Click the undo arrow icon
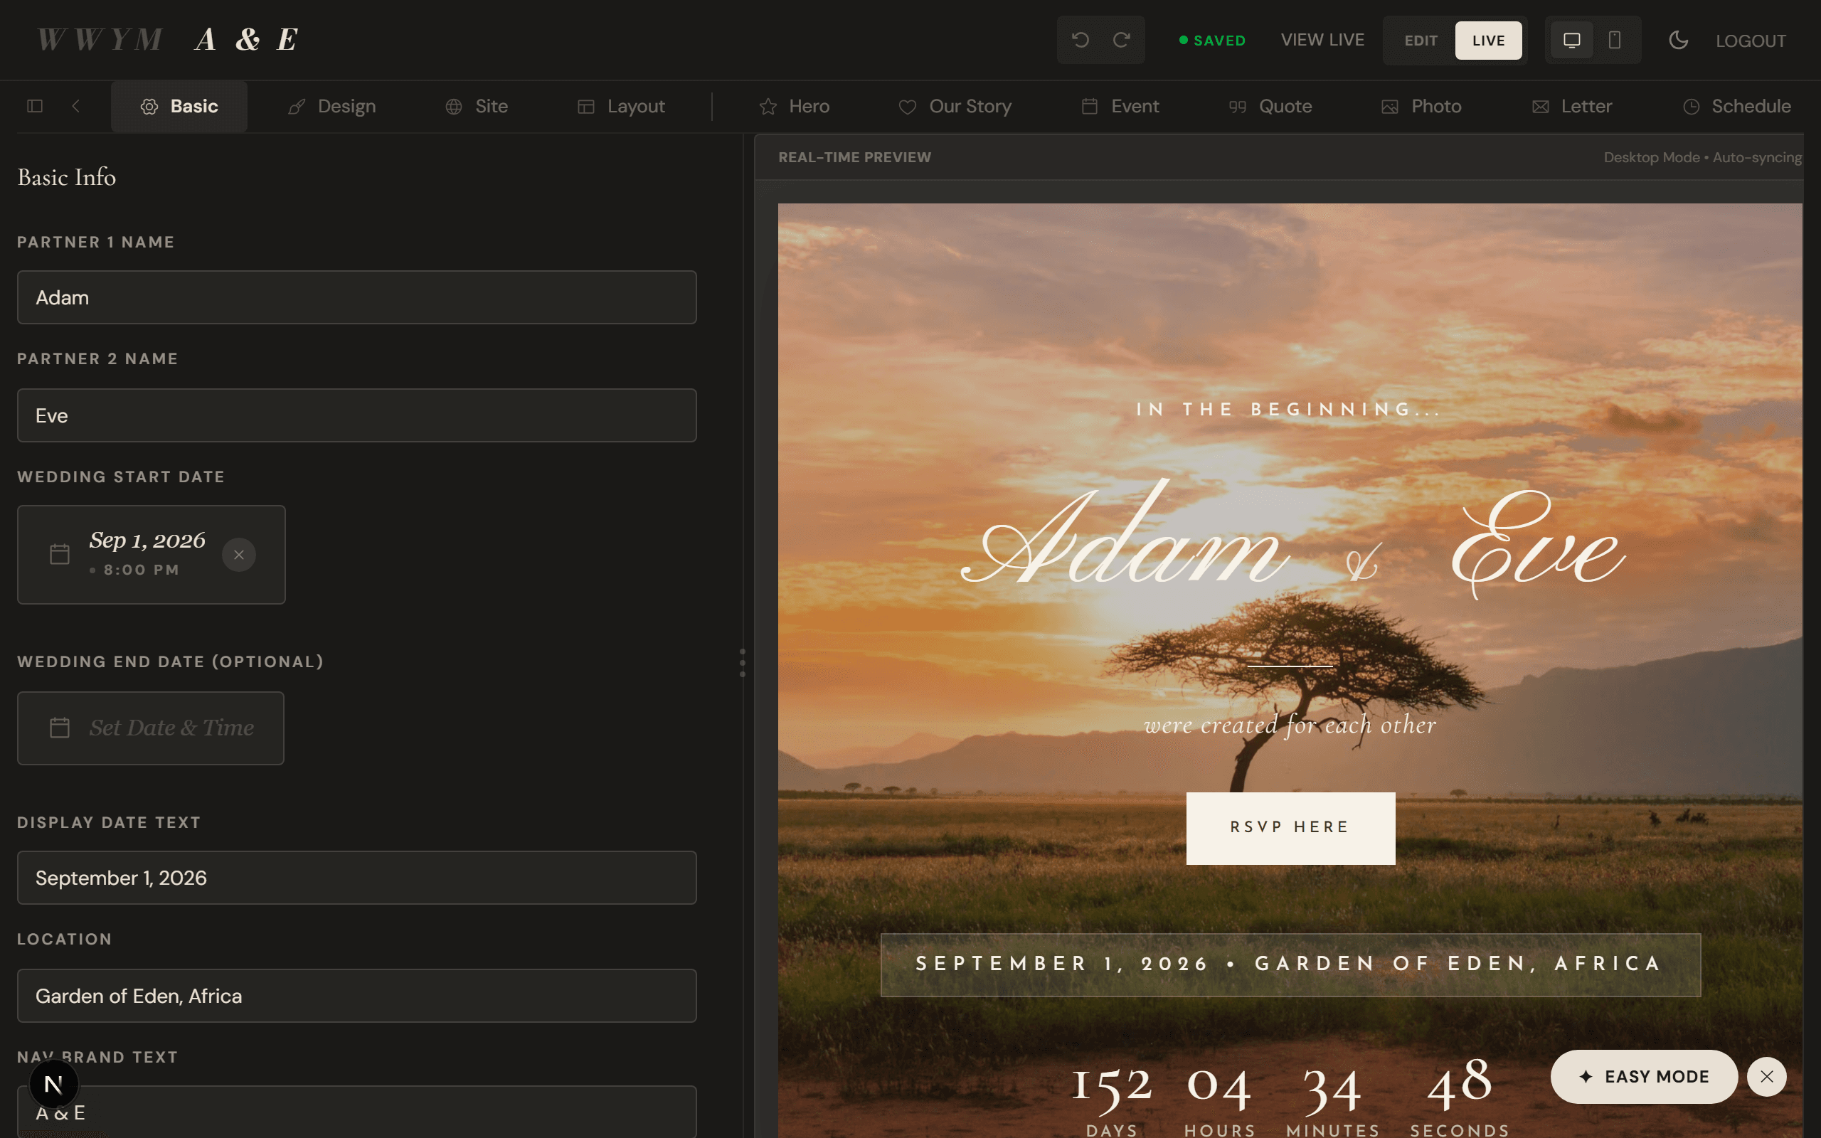Screen dimensions: 1821x1138 (x=1081, y=40)
